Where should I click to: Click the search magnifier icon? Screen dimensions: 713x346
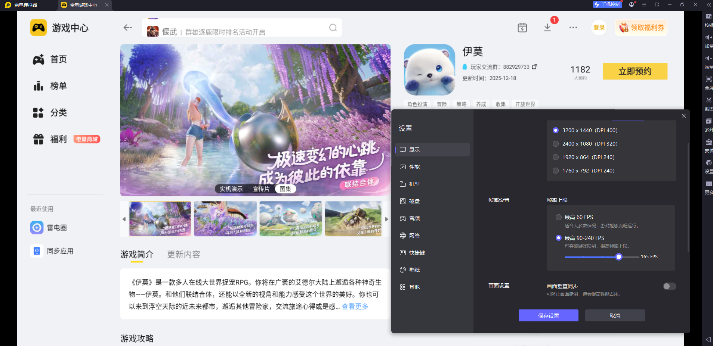click(x=333, y=28)
